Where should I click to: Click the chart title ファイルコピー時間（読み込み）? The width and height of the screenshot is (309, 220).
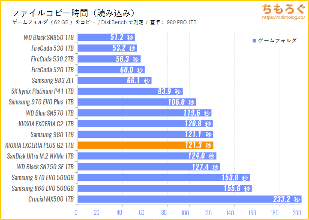tap(73, 13)
